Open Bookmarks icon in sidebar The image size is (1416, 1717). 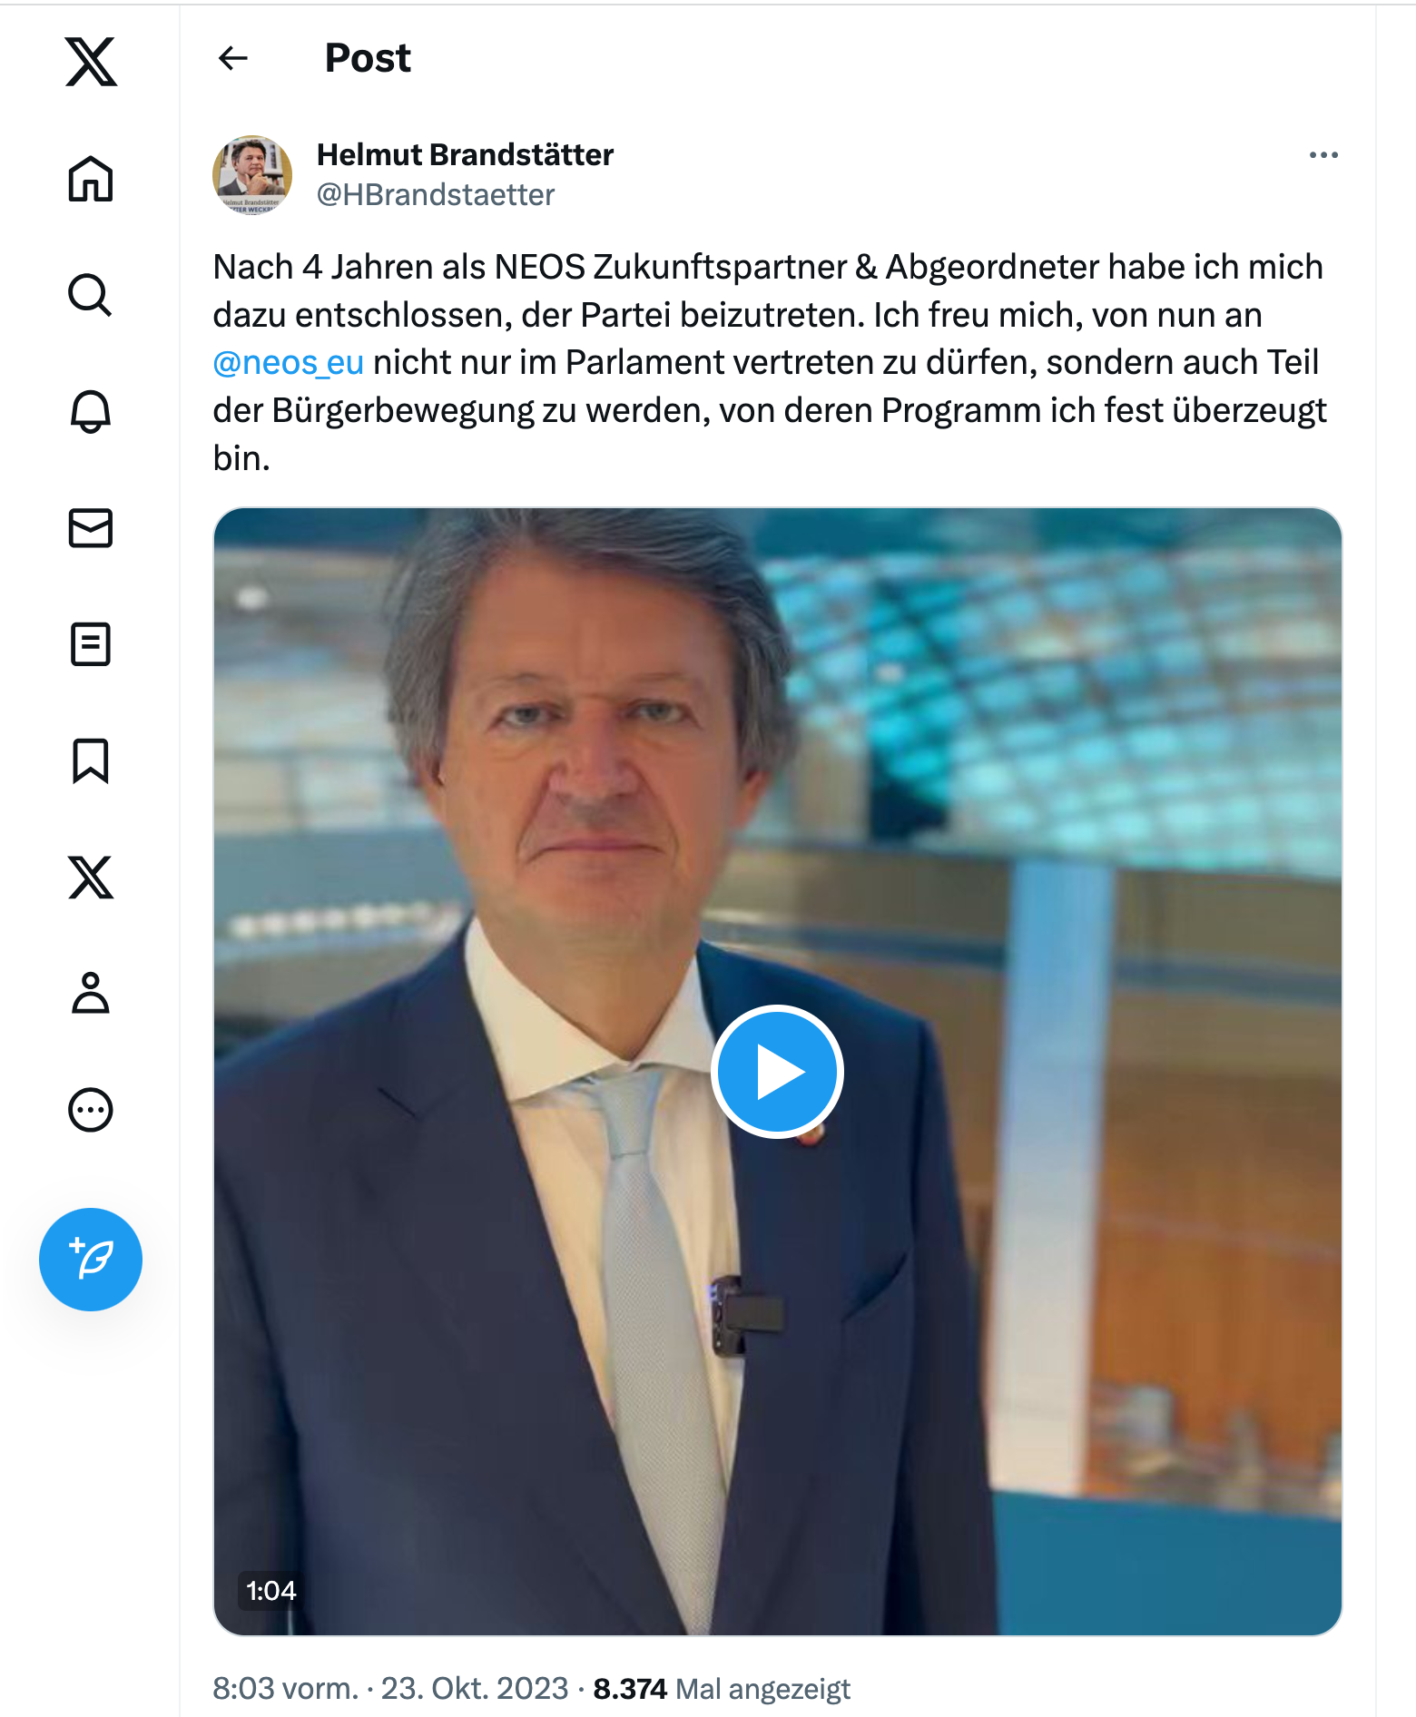click(91, 760)
